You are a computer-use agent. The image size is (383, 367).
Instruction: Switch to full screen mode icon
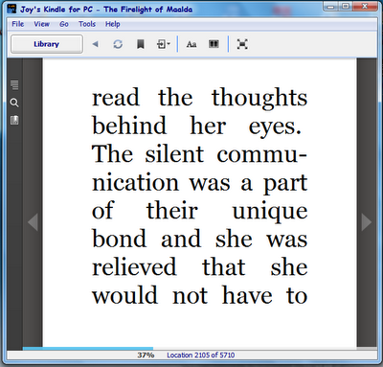click(x=242, y=44)
